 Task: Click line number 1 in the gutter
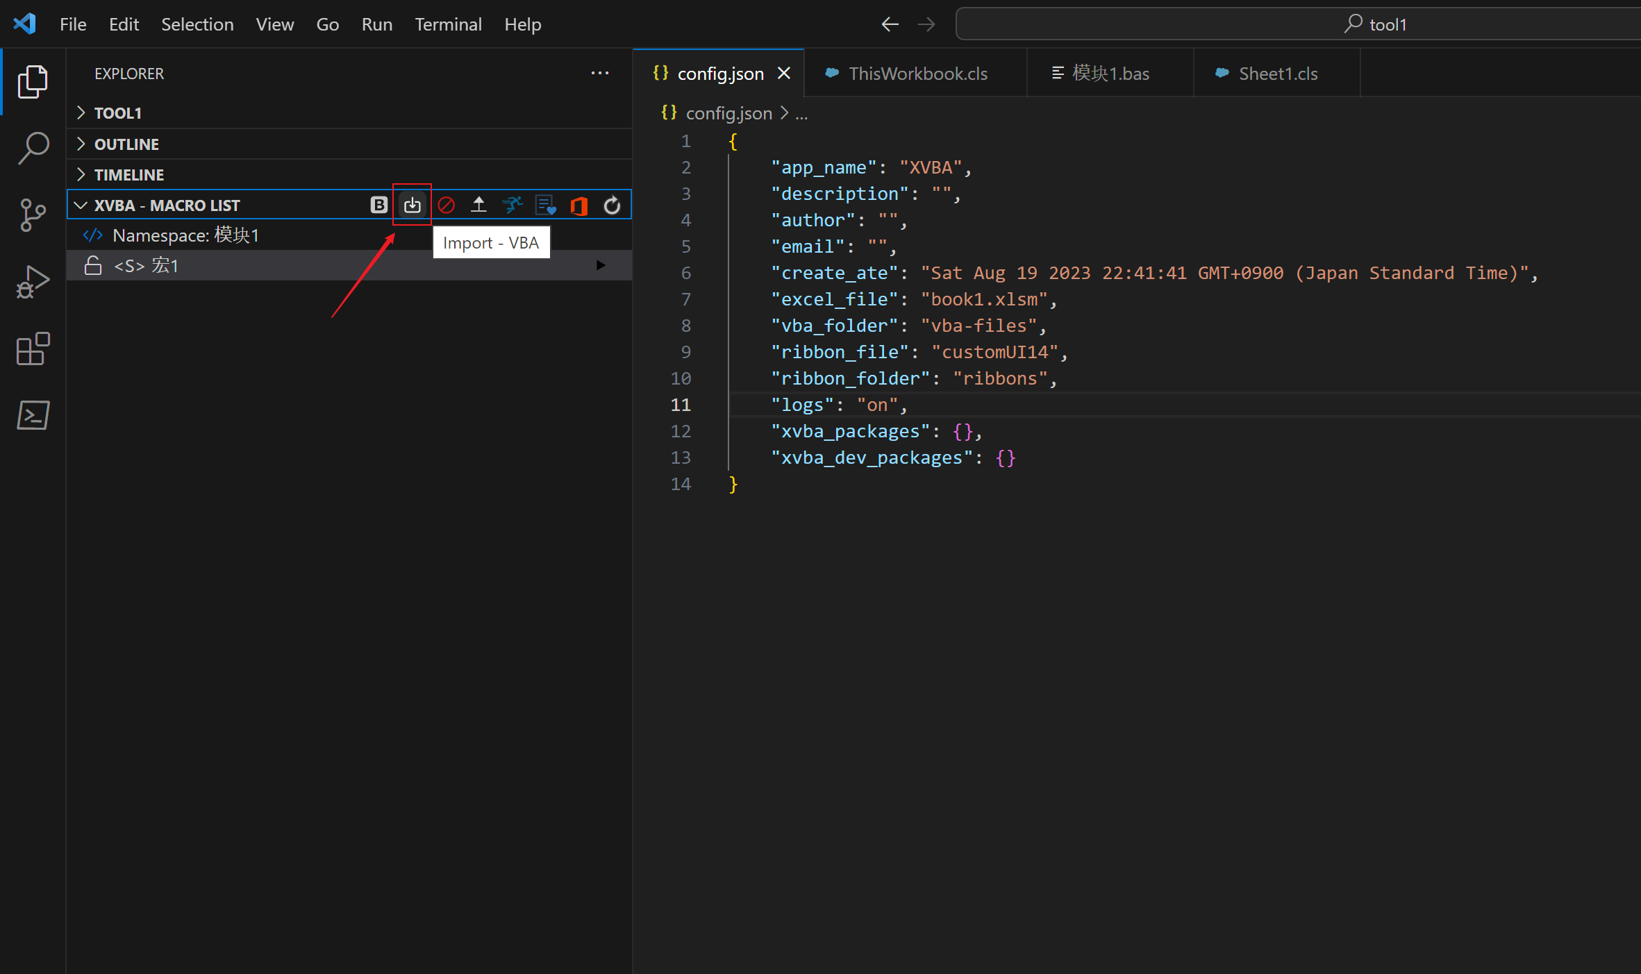[x=686, y=142]
